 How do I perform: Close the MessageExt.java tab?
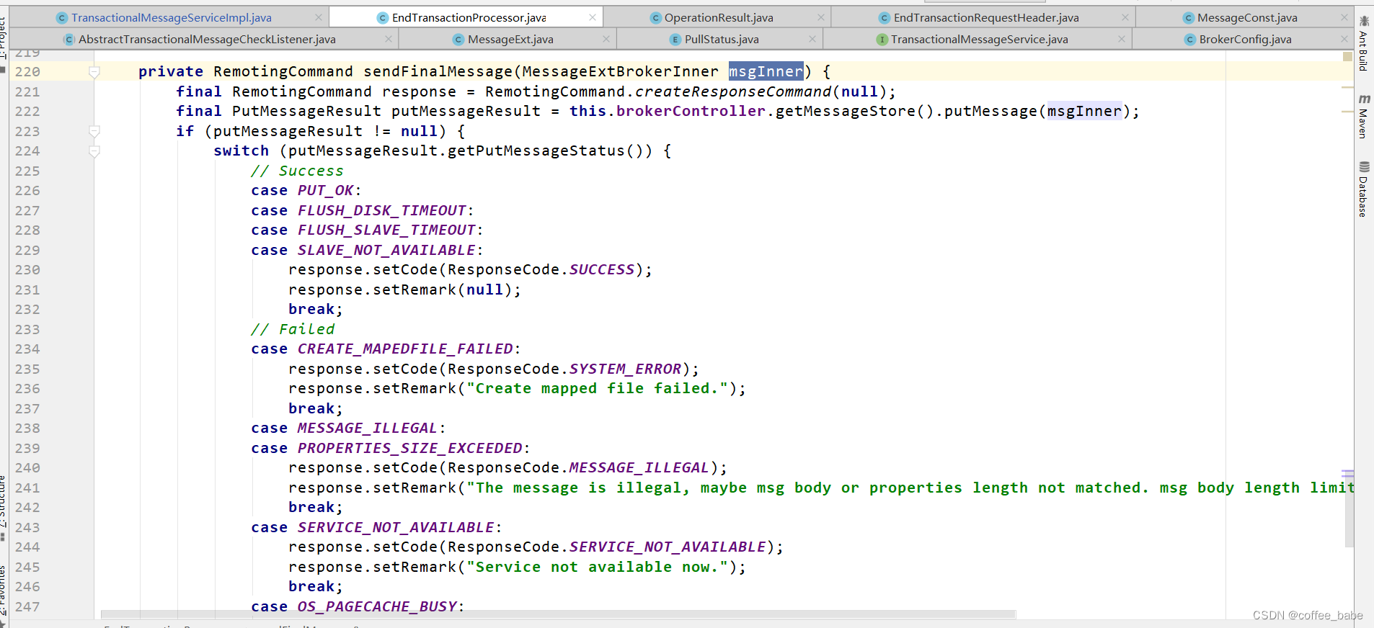click(606, 39)
